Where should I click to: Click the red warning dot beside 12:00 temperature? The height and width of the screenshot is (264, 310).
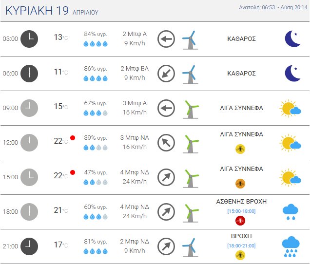pyautogui.click(x=73, y=138)
